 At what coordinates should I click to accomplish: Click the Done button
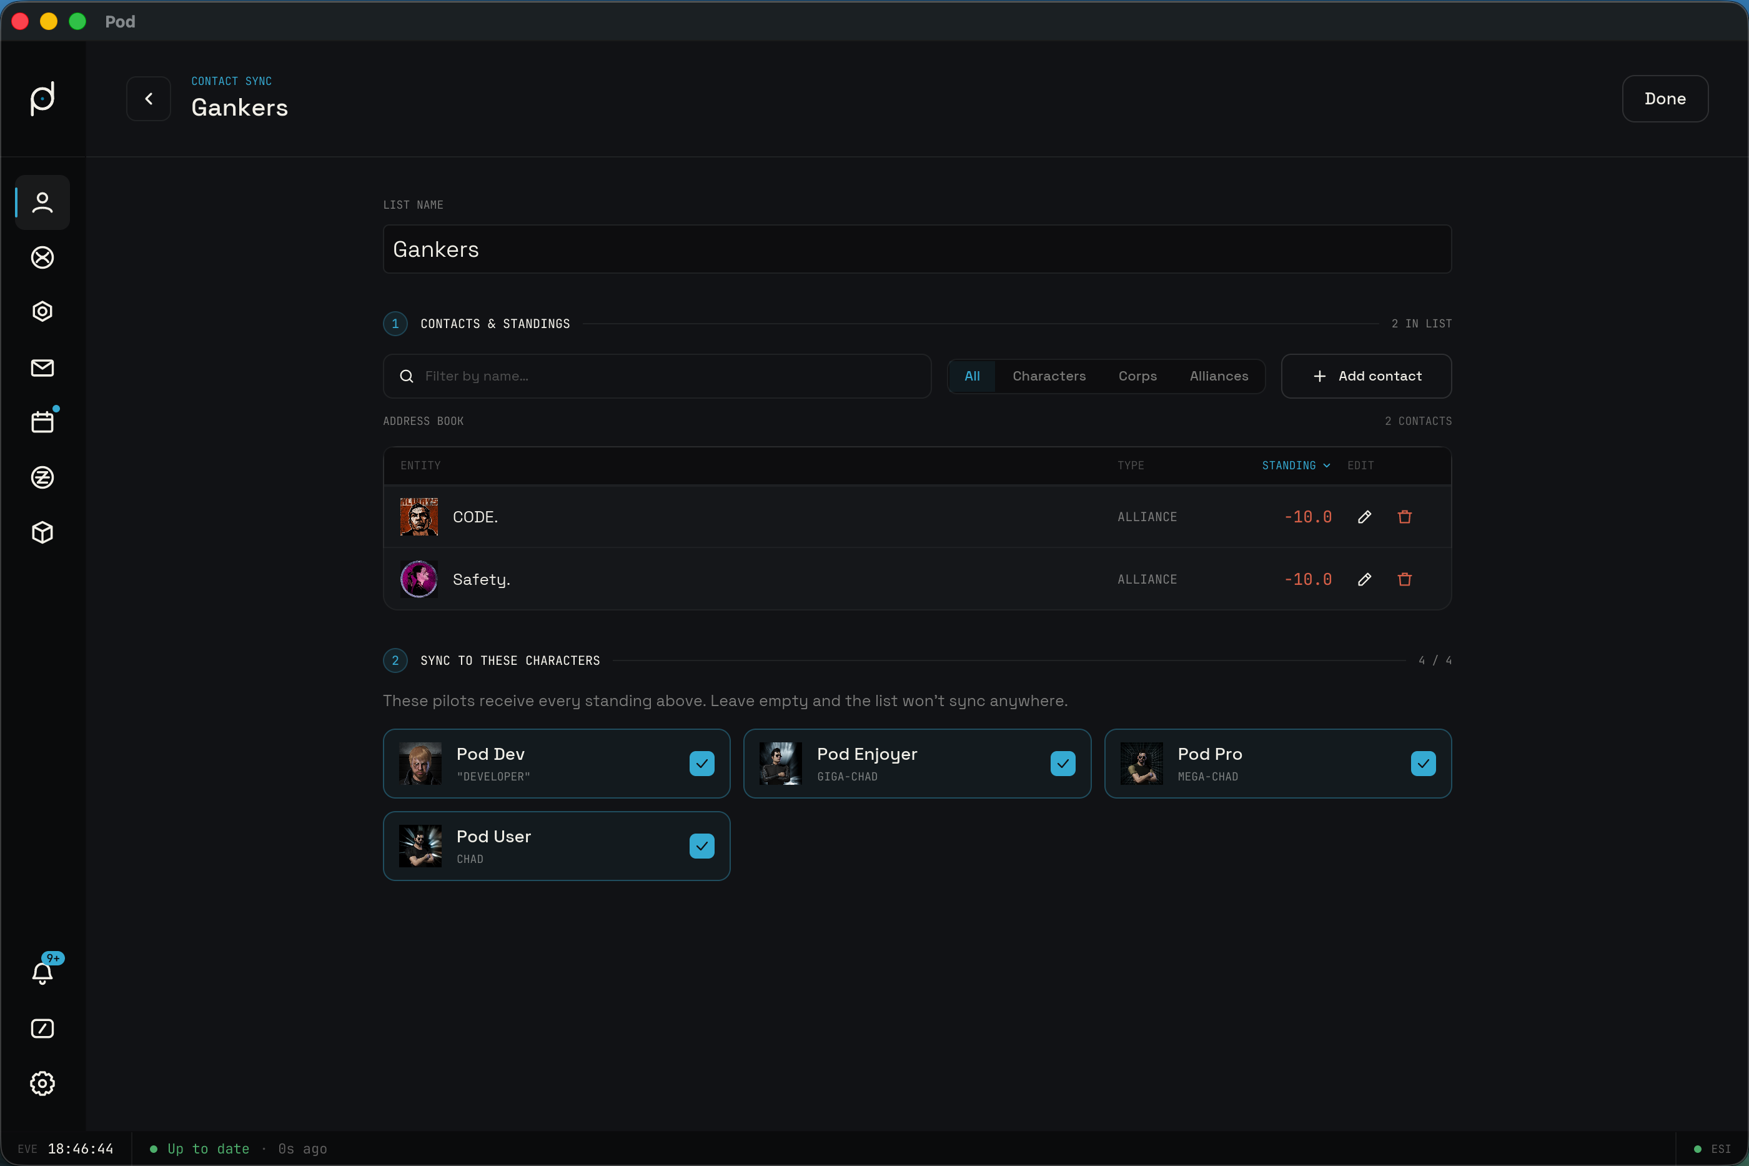(1665, 99)
